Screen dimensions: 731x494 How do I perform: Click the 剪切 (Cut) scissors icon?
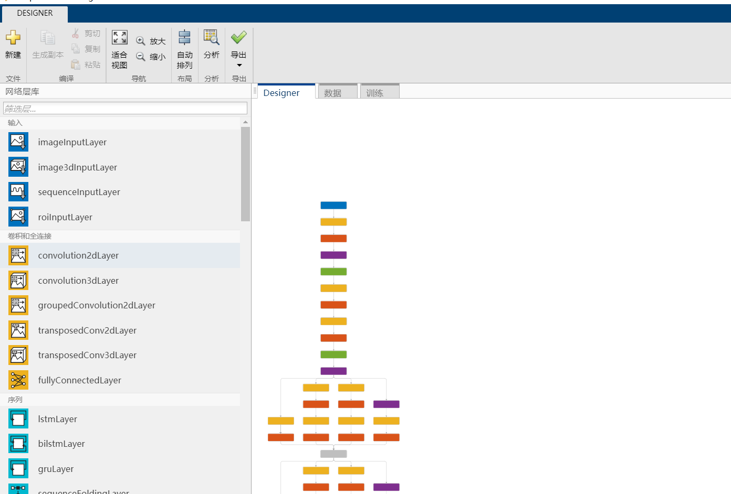76,33
